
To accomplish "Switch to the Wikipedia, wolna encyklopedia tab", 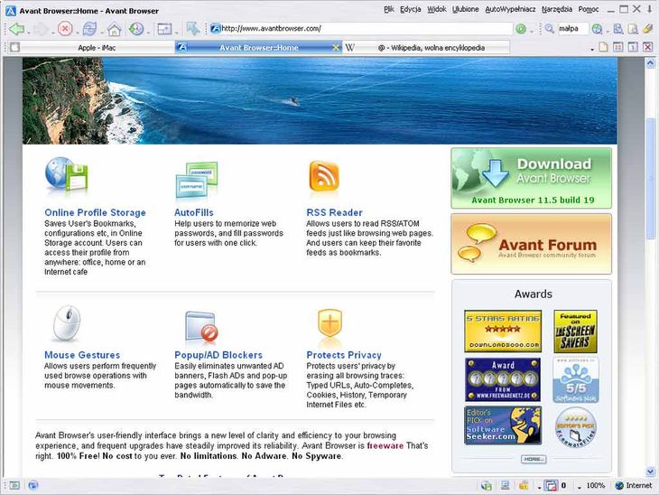I will 426,48.
